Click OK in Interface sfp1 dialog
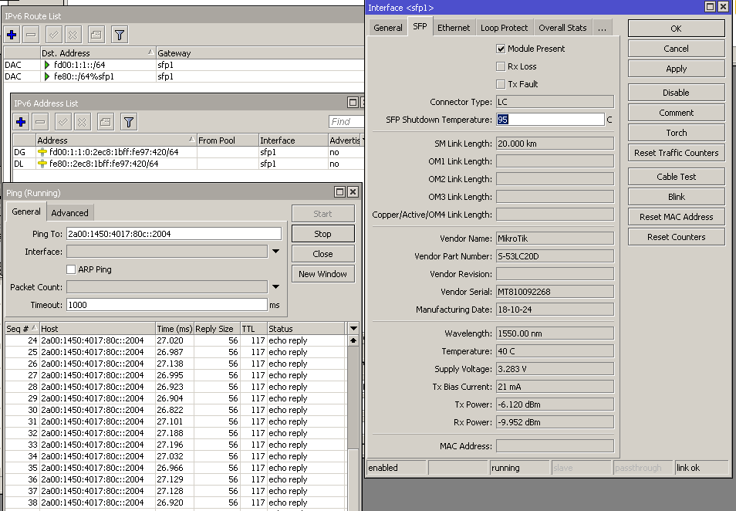Viewport: 736px width, 511px height. [677, 29]
